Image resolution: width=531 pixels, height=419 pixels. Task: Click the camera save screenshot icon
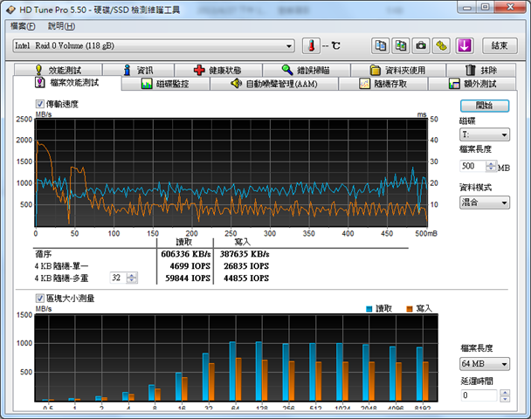421,45
